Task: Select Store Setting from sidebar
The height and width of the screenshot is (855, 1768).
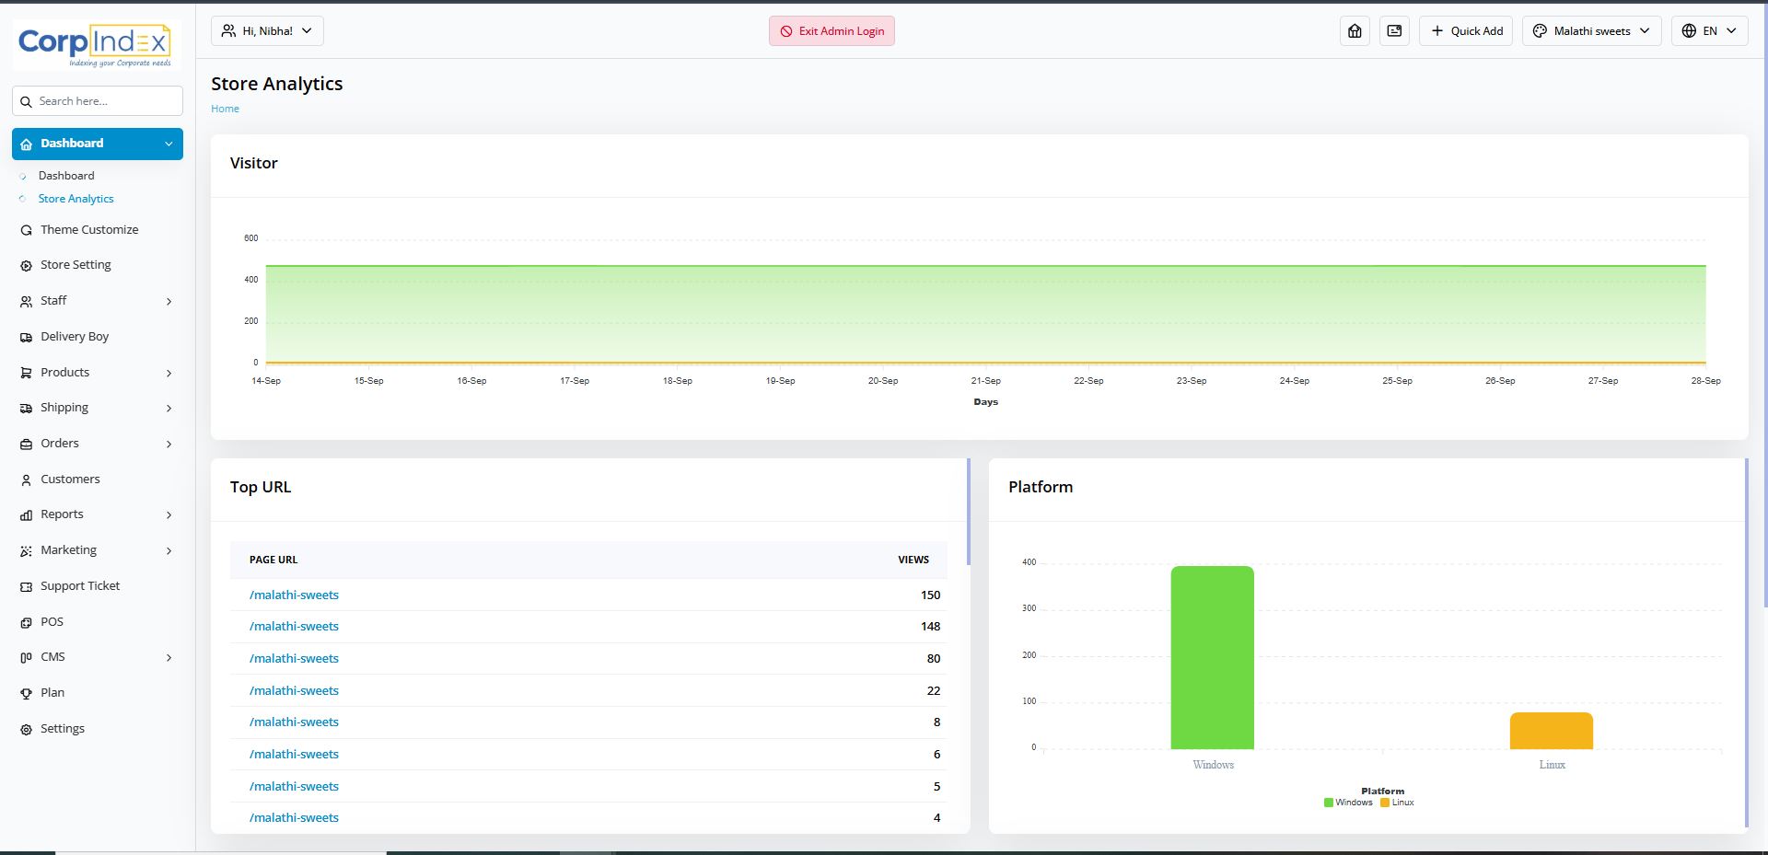Action: (x=76, y=265)
